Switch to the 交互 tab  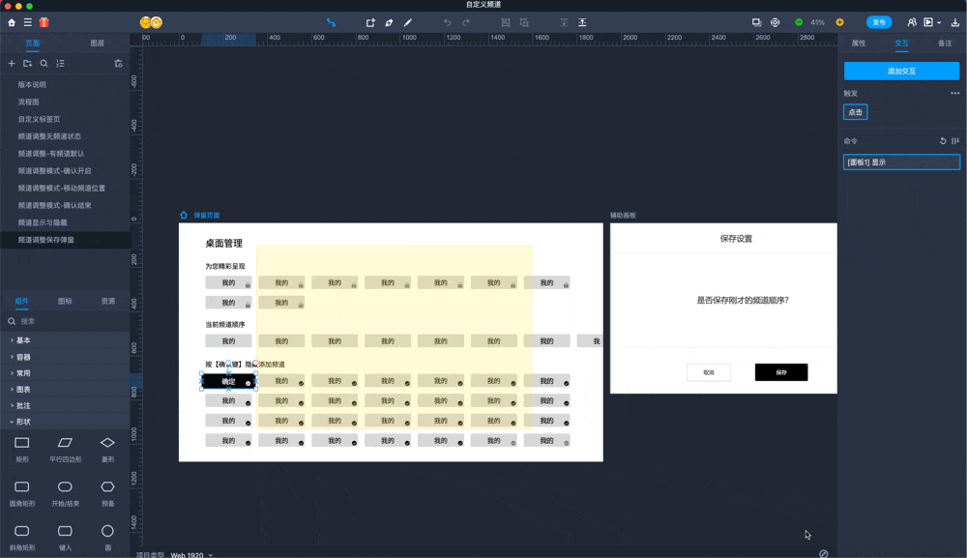(901, 44)
